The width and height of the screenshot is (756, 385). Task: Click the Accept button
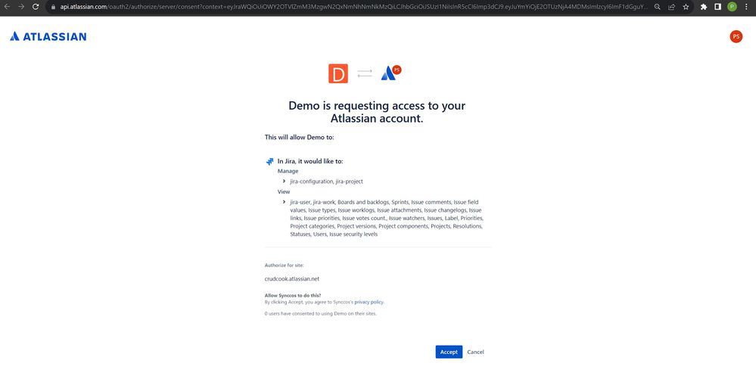point(449,352)
